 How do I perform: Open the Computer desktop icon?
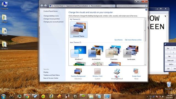point(5,5)
